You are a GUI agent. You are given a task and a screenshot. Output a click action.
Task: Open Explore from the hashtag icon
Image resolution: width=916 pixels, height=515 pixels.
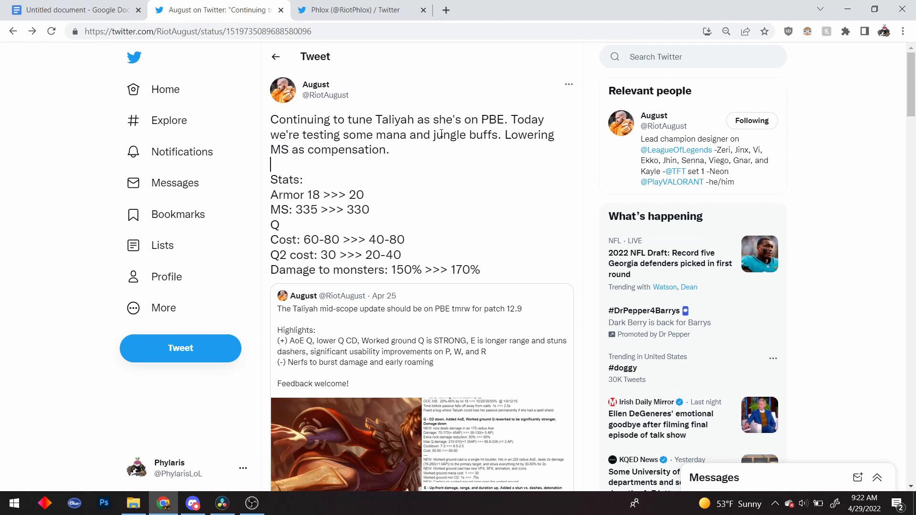[133, 121]
